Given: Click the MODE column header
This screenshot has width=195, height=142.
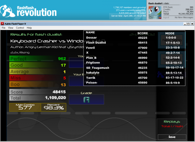Looking at the screenshot, I should pyautogui.click(x=170, y=33).
